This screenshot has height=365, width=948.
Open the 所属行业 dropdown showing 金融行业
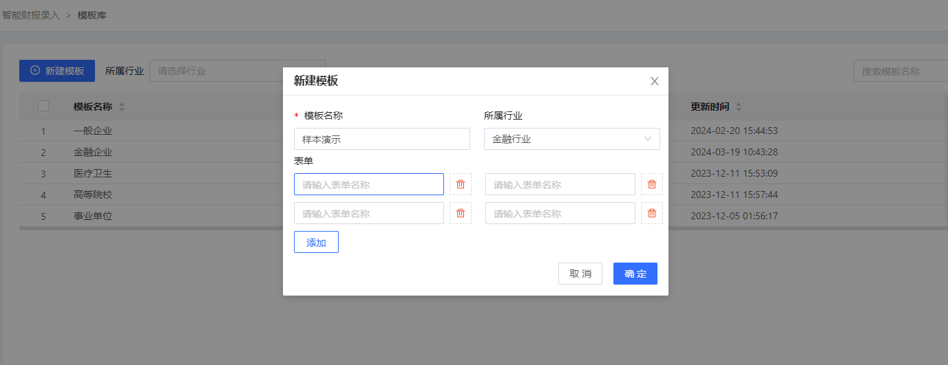pyautogui.click(x=571, y=139)
